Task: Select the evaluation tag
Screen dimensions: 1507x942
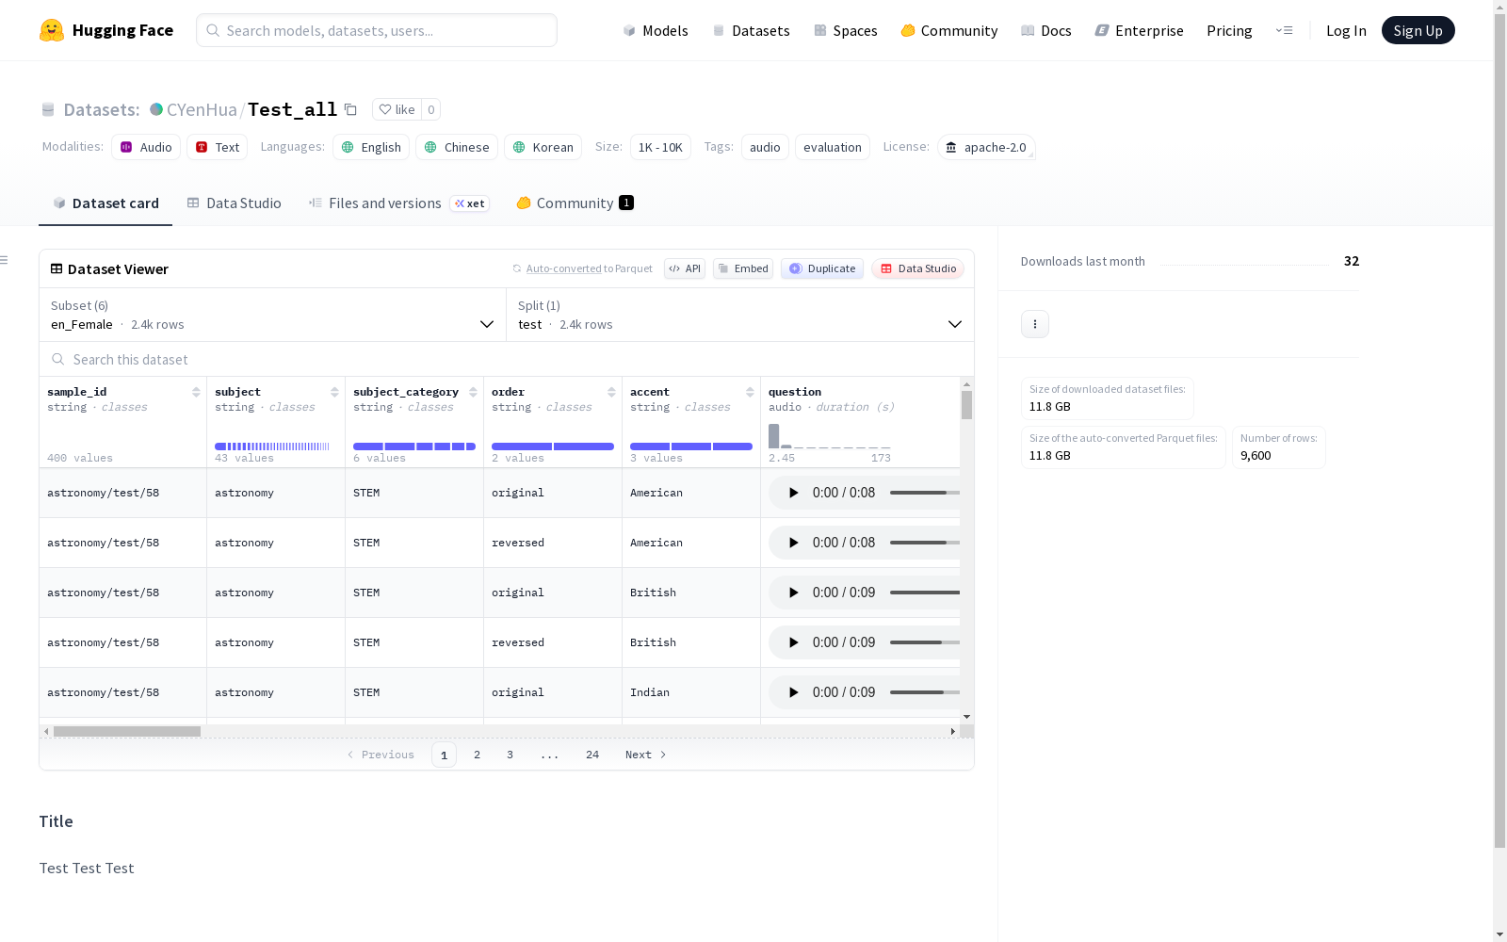Action: tap(833, 147)
